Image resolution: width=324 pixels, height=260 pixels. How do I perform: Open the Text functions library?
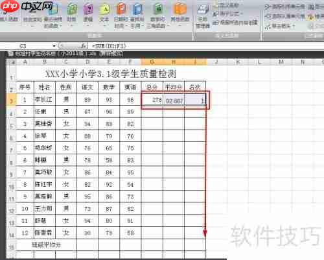coord(104,14)
